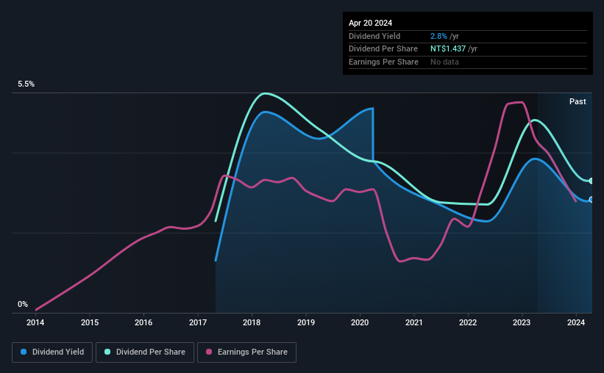Toggle the Dividend Per Share legend button

point(145,352)
